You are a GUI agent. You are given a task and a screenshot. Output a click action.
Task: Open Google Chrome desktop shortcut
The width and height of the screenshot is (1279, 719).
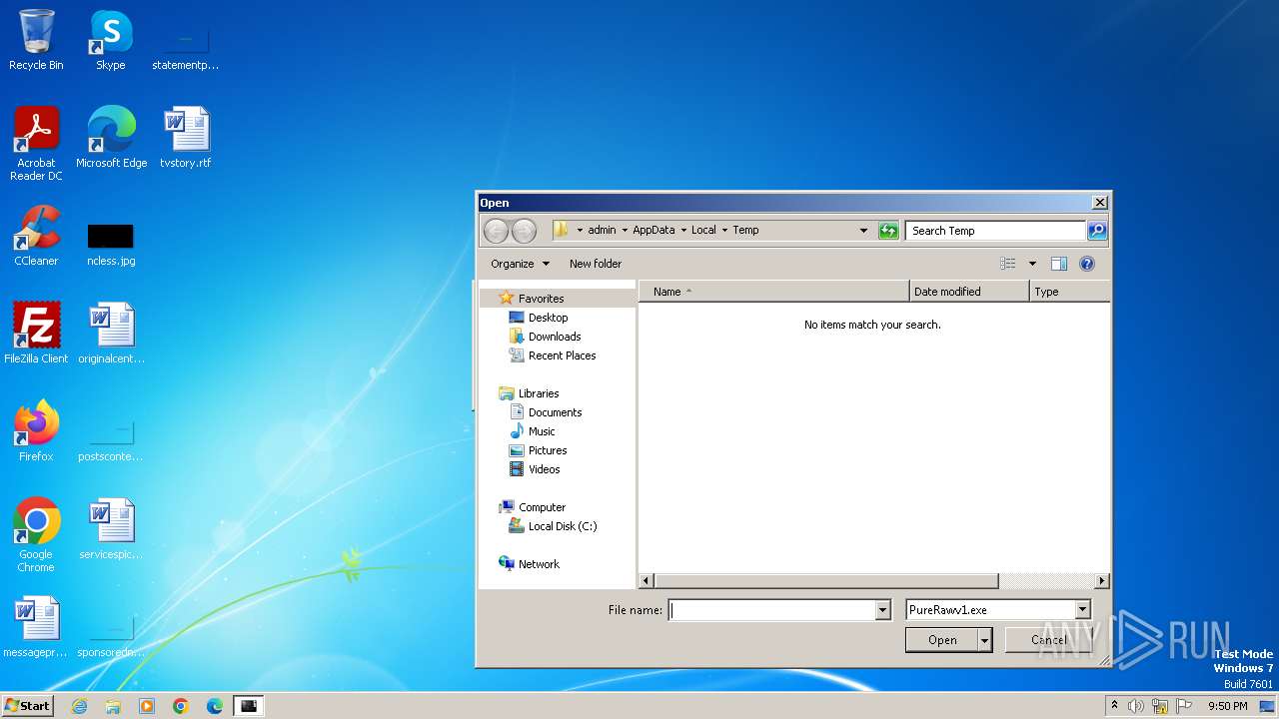pyautogui.click(x=36, y=534)
